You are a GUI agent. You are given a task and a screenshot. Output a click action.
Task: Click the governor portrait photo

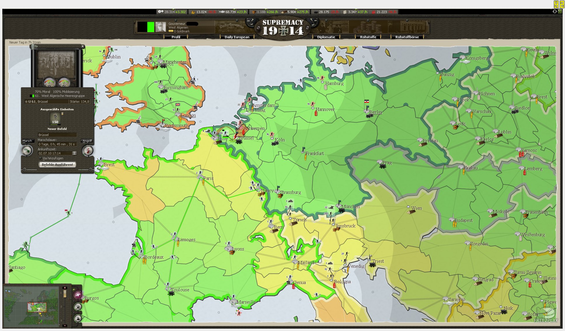point(161,27)
